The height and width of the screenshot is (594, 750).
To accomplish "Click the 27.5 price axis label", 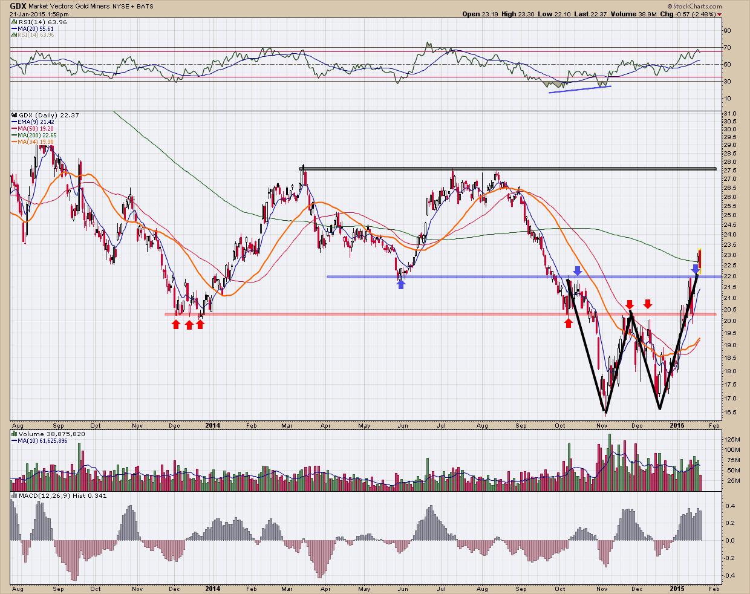I will tap(729, 171).
